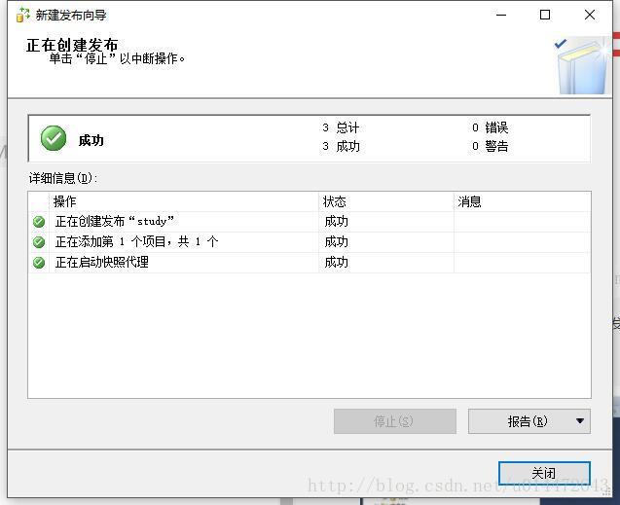Screen dimensions: 620x505
Task: Select the row 正在添加第 1 个项目，共 1 个
Action: 310,242
